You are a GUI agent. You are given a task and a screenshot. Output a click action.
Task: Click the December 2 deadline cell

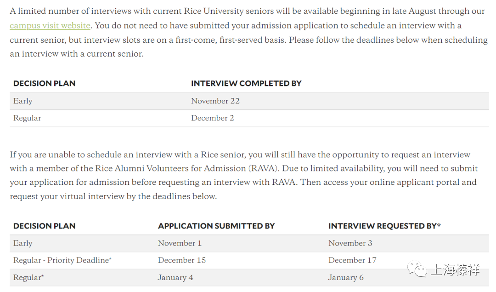[212, 118]
